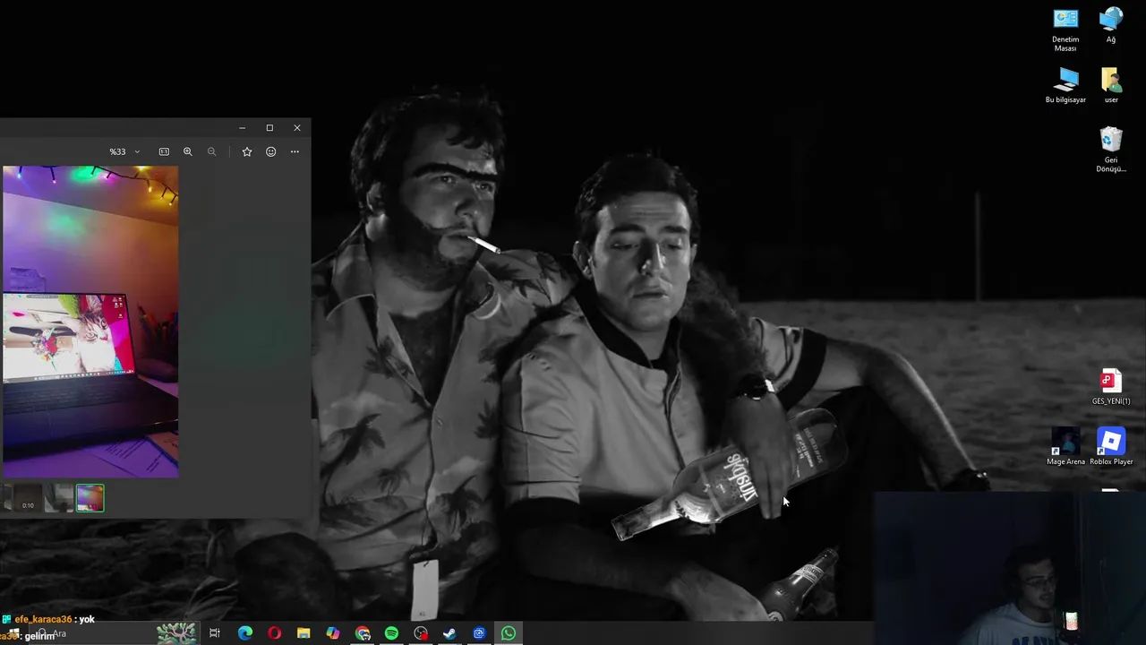The height and width of the screenshot is (645, 1146).
Task: Open Denetim Masası desktop icon
Action: 1065,30
